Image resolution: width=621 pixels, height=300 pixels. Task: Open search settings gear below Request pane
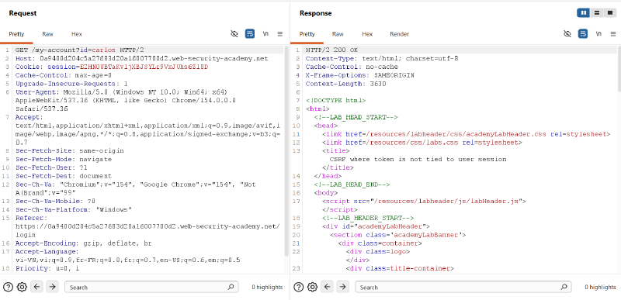(22, 287)
